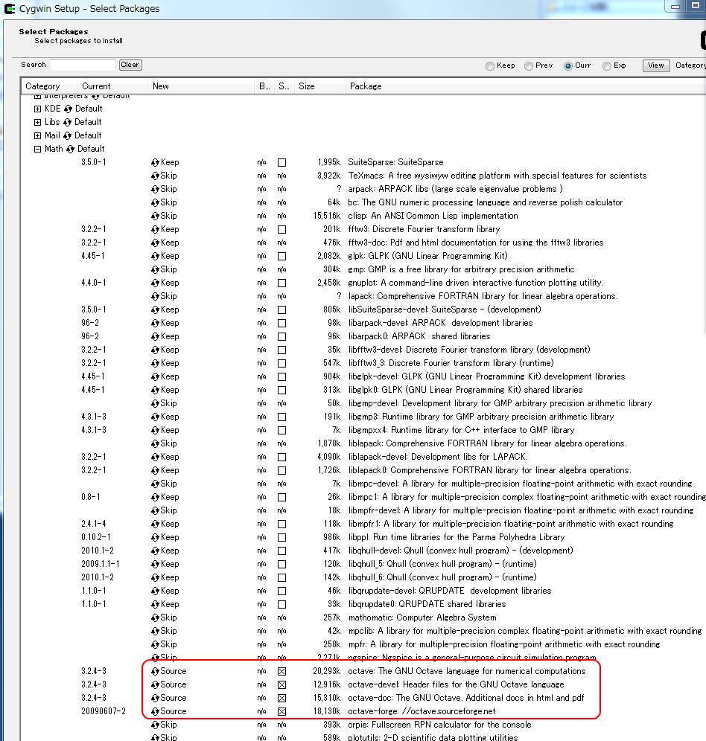Toggle source checkbox for octave-devel
The image size is (706, 741).
(282, 684)
